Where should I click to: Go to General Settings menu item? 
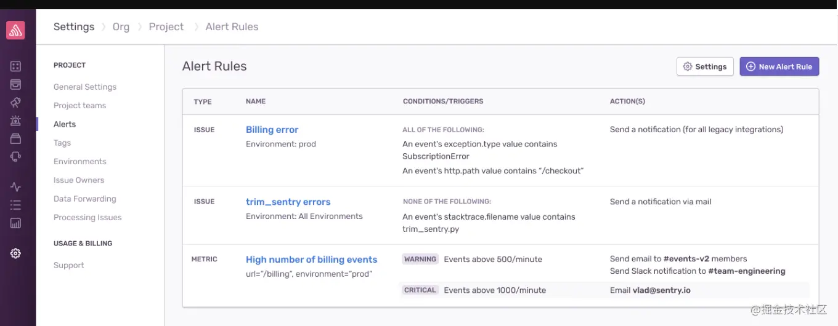click(x=85, y=87)
